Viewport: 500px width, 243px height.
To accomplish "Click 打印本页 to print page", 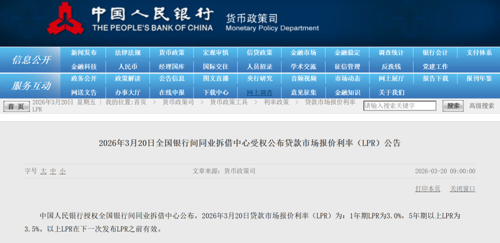I will [x=428, y=189].
